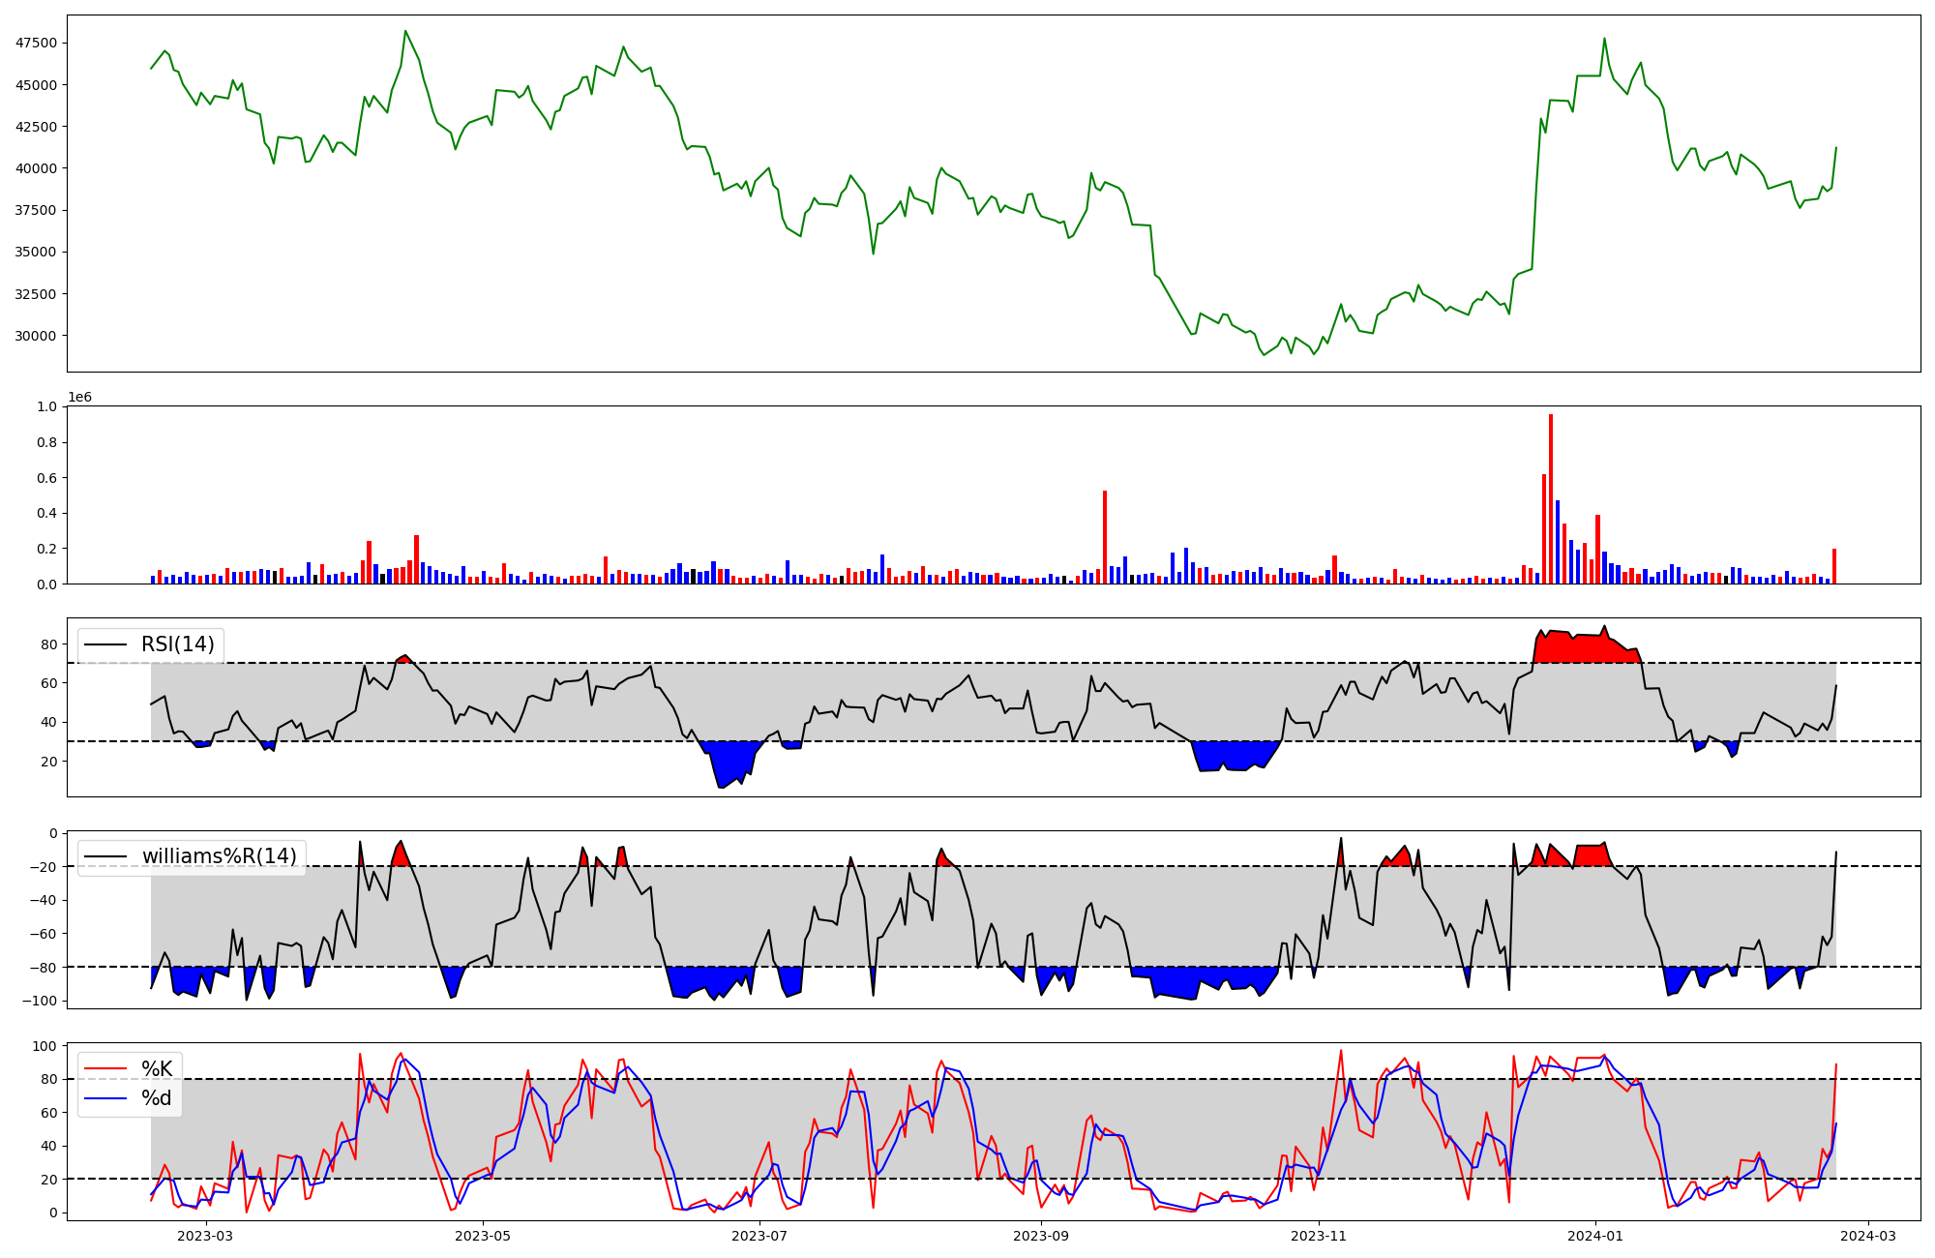1935x1258 pixels.
Task: Click the blue %d line sample in legend
Action: coord(105,1098)
